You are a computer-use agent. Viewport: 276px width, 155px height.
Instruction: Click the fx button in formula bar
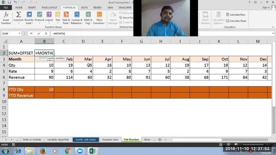click(46, 34)
